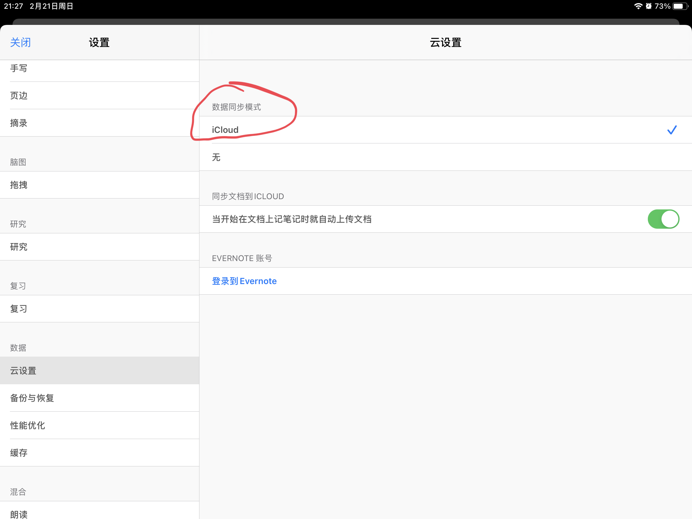Select iCloud as data sync mode
The width and height of the screenshot is (692, 519).
point(446,130)
